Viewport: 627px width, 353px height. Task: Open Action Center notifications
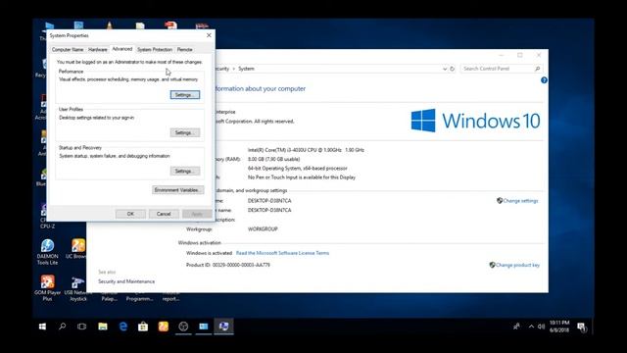[582, 327]
